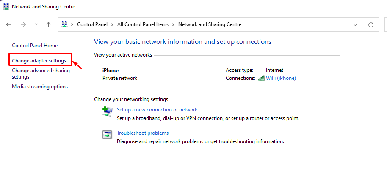Click the Troubleshoot problems icon
387x182 pixels.
[108, 134]
